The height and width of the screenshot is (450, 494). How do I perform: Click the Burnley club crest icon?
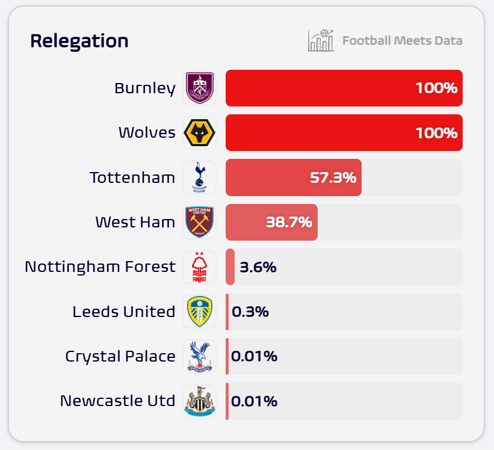[199, 88]
